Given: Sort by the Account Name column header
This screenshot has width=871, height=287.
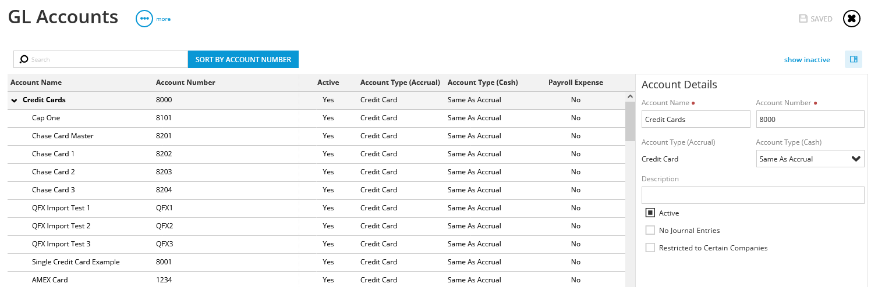Looking at the screenshot, I should [x=36, y=82].
